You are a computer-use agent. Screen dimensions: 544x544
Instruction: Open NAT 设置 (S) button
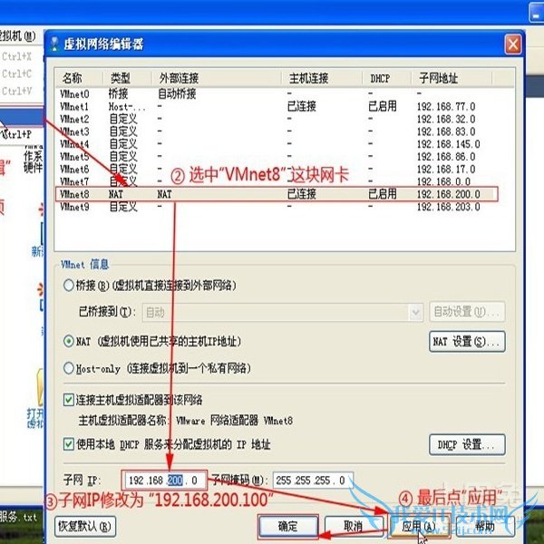[x=467, y=342]
